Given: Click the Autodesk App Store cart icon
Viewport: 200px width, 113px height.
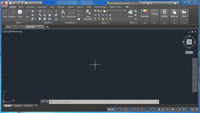Looking at the screenshot, I should (164, 3).
